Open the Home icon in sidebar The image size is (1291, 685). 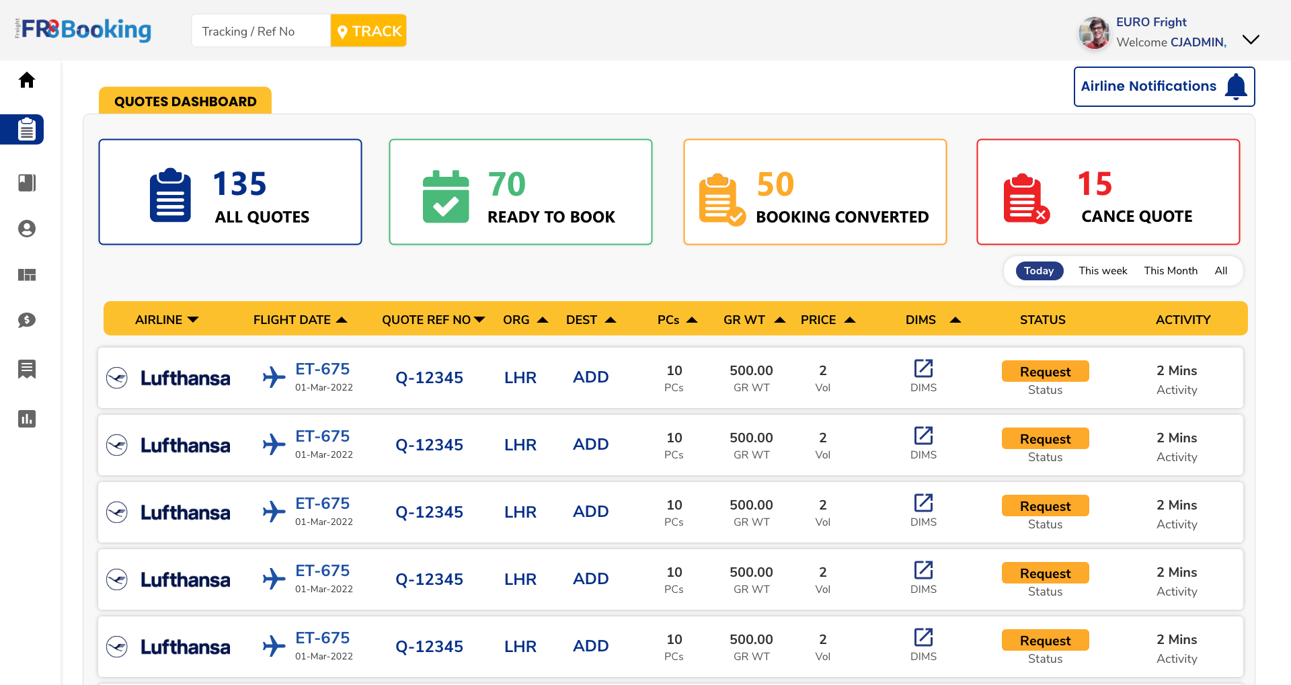[x=27, y=80]
